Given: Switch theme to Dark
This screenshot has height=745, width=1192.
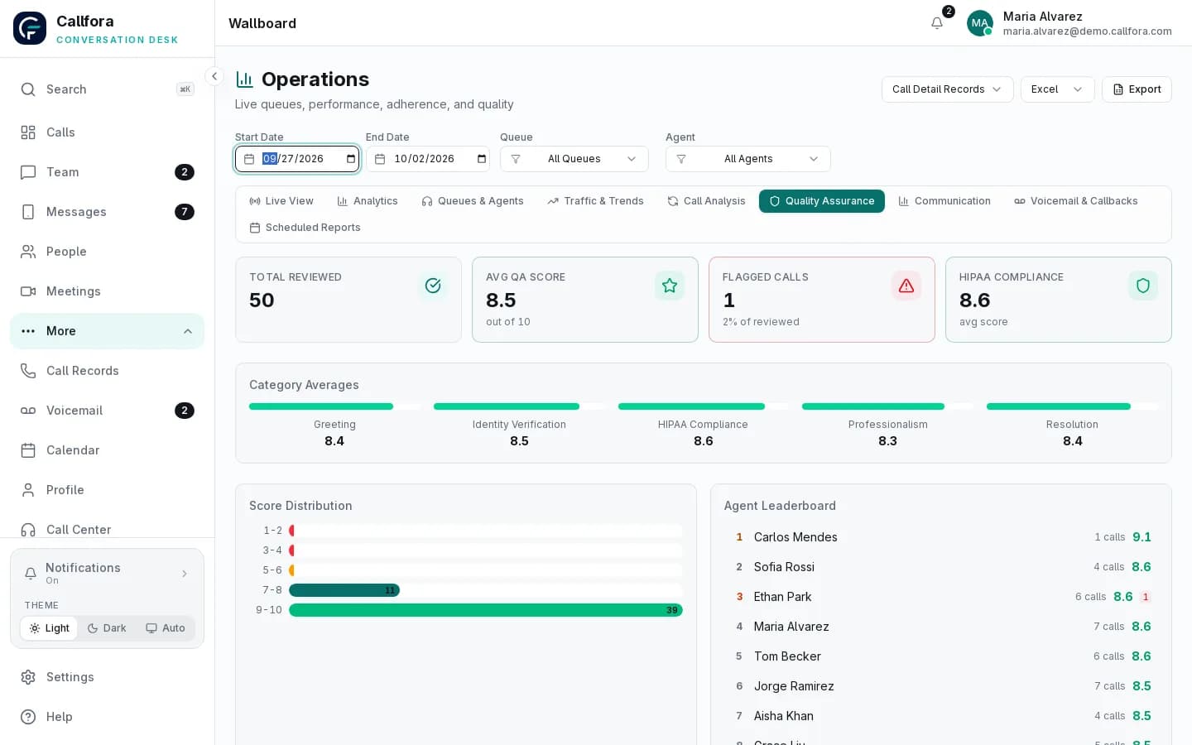Looking at the screenshot, I should (107, 628).
